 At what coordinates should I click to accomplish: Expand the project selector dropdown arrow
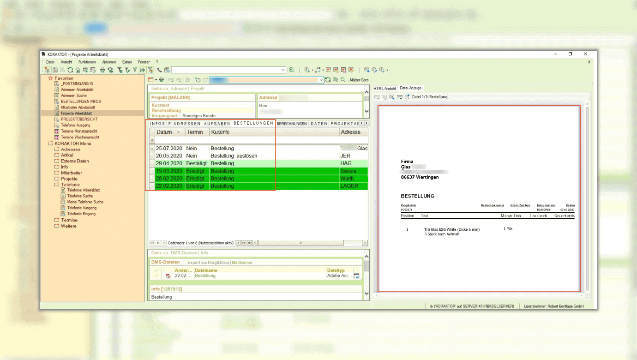[x=321, y=80]
